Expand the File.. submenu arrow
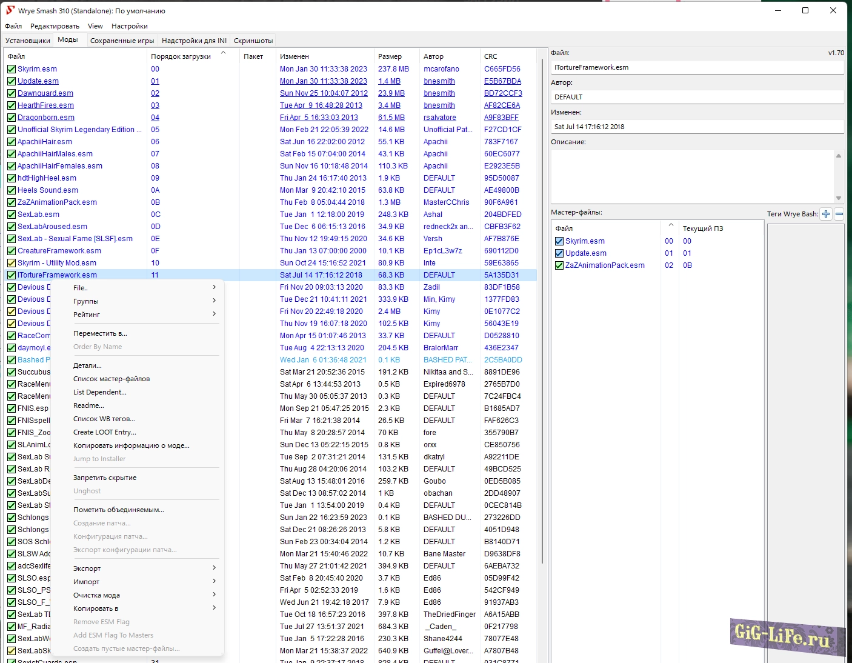This screenshot has height=663, width=852. 214,287
